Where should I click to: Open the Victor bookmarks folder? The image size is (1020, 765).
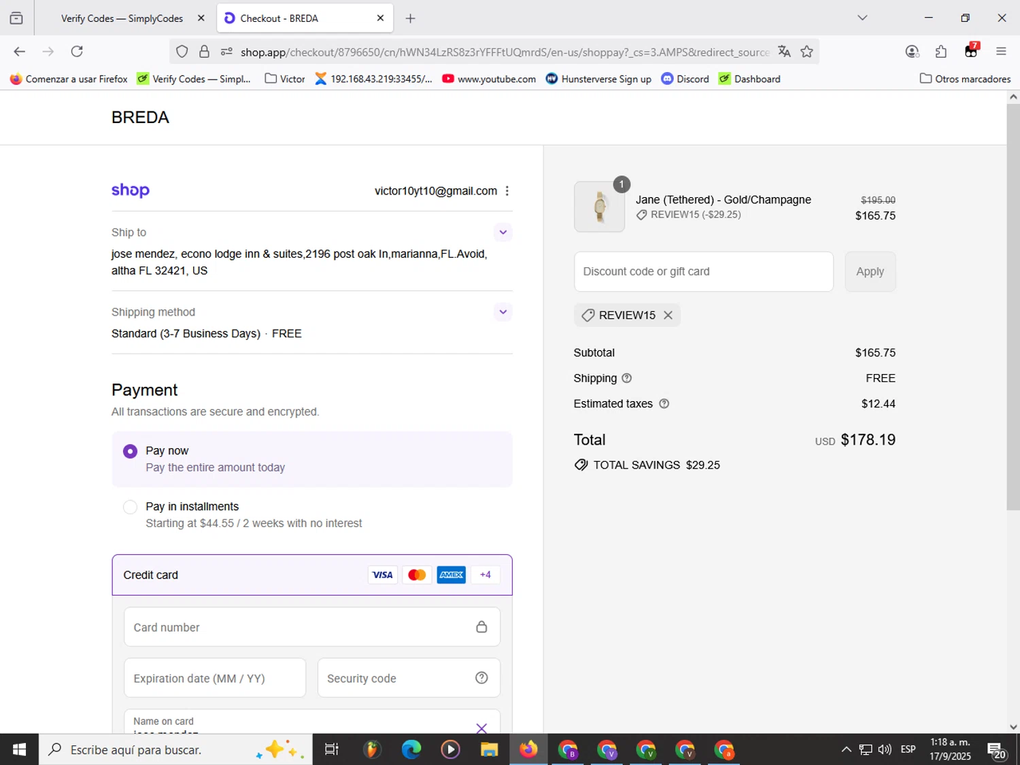pyautogui.click(x=285, y=79)
